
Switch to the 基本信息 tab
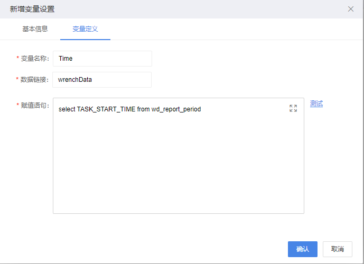click(x=35, y=29)
